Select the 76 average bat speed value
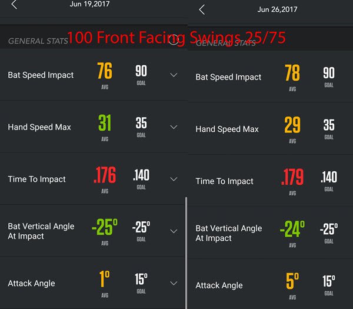This screenshot has height=309, width=353. click(x=105, y=71)
